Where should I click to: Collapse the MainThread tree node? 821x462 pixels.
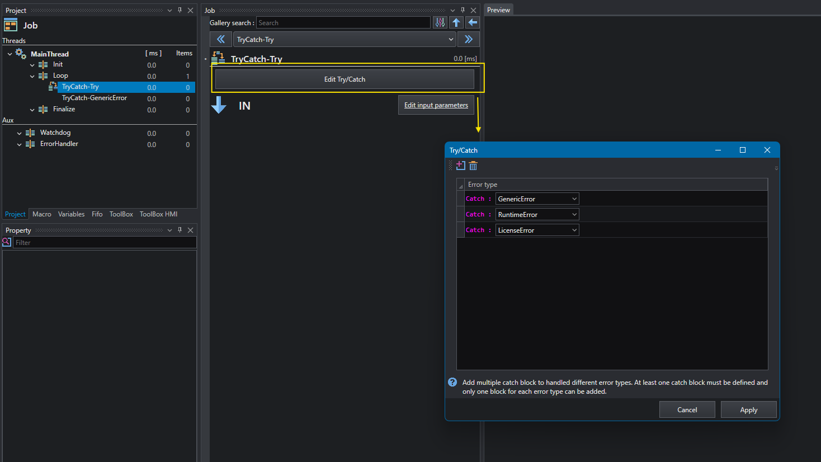coord(10,54)
